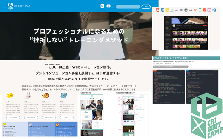Click the Adobe XD icon
Screen dimensions: 223x139
coord(209,10)
